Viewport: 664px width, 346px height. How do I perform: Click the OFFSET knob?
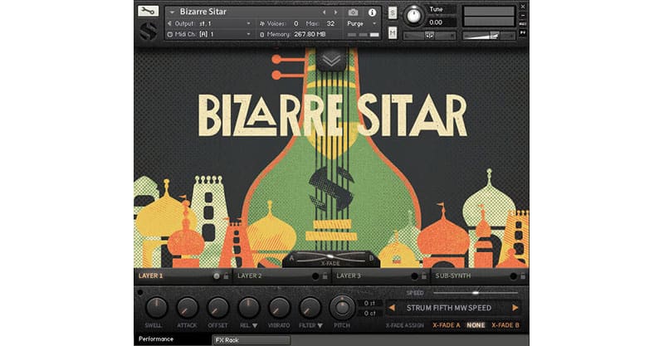point(217,308)
